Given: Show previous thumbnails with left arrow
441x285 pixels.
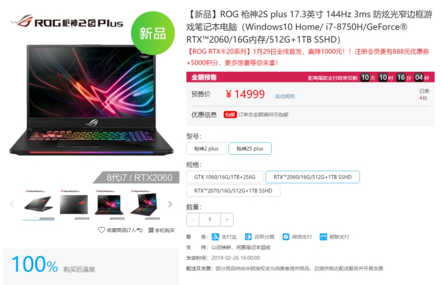Looking at the screenshot, I should (12, 204).
